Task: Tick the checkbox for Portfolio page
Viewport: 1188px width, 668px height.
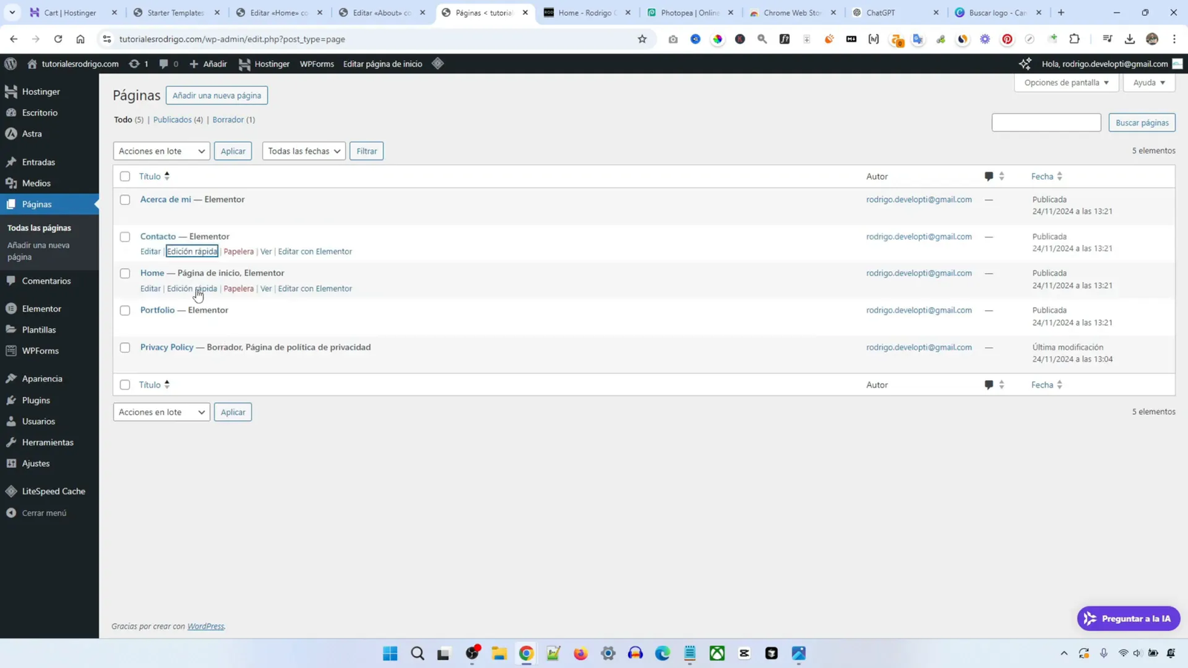Action: 125,310
